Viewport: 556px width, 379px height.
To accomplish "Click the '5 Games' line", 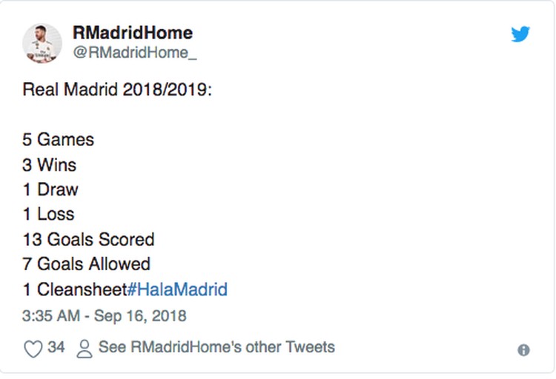I will coord(59,139).
